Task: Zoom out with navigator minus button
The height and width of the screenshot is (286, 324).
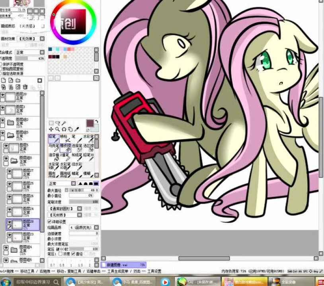Action: tap(30, 11)
